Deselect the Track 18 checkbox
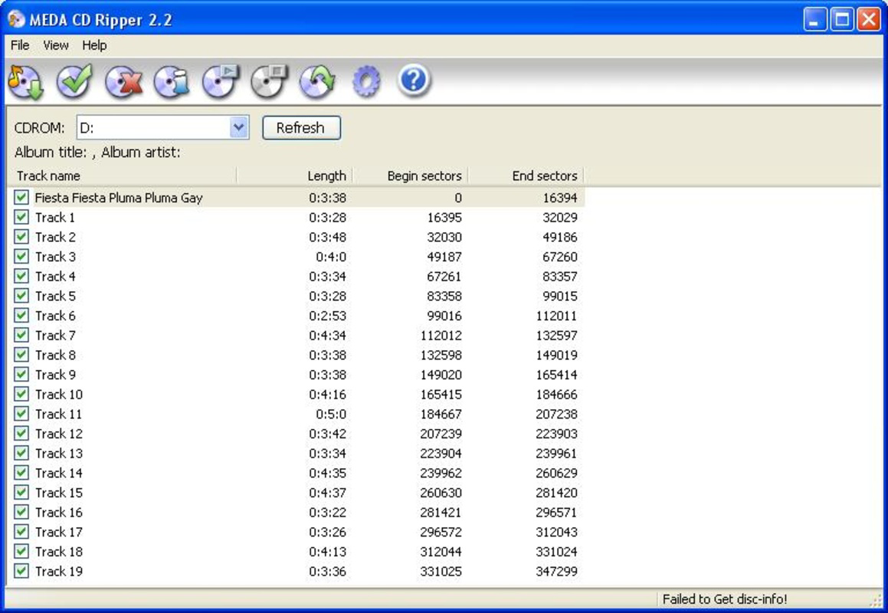Viewport: 888px width, 613px height. [21, 551]
